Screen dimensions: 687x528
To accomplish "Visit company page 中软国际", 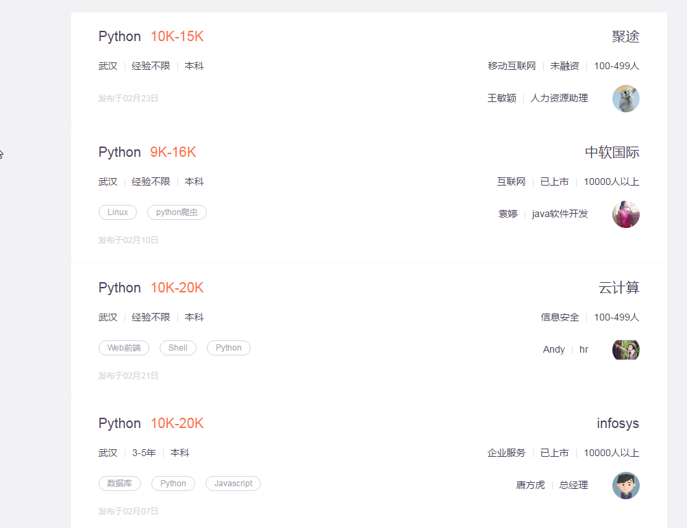I will pyautogui.click(x=612, y=152).
